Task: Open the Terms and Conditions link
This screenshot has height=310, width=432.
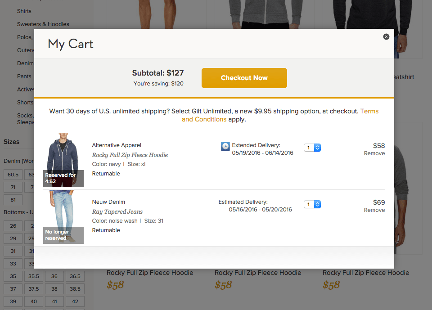Action: tap(280, 115)
